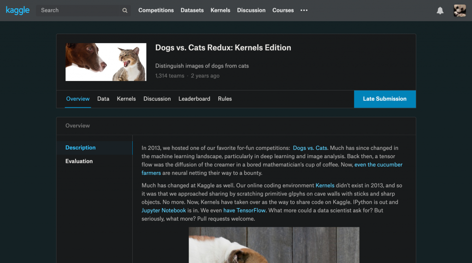
Task: Open the Dogs vs. Cats link
Action: point(310,148)
